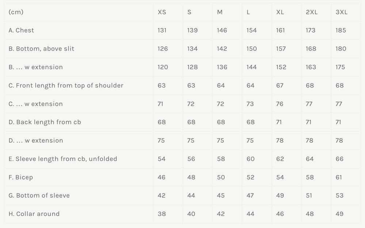The image size is (365, 228).
Task: Click the Bottom above slit value 157
Action: click(x=281, y=49)
